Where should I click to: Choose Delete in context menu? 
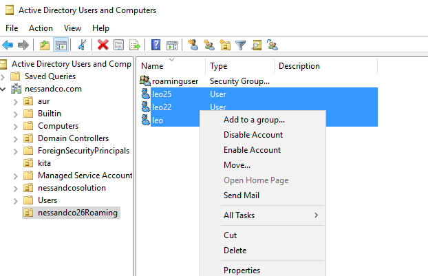[263, 251]
